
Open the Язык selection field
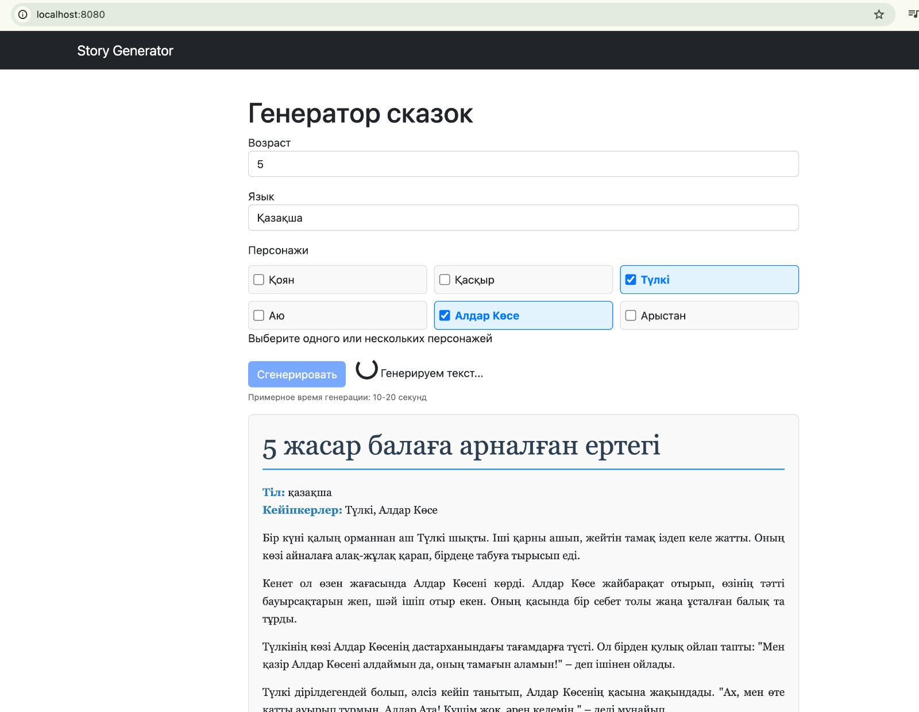[523, 218]
